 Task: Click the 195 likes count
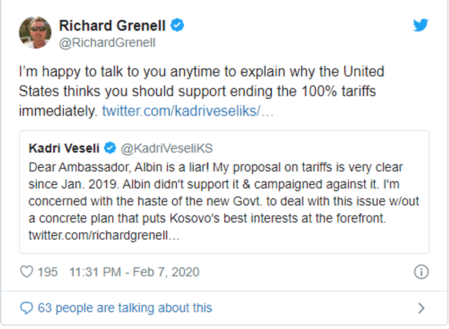(48, 272)
